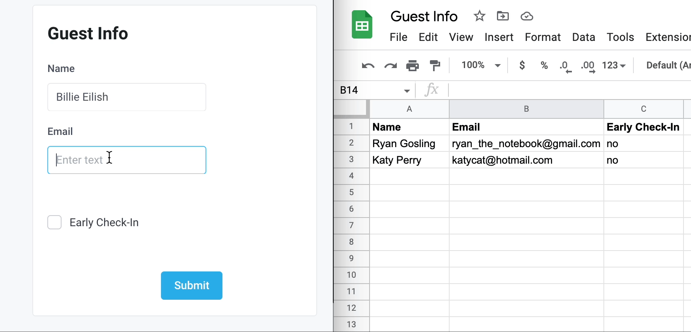
Task: Click the Name header cell
Action: coord(409,127)
